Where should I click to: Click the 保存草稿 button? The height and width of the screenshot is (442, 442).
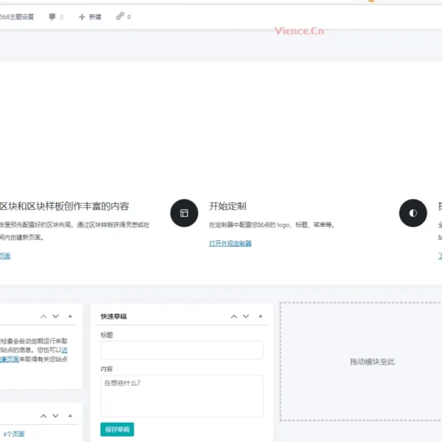pyautogui.click(x=117, y=429)
